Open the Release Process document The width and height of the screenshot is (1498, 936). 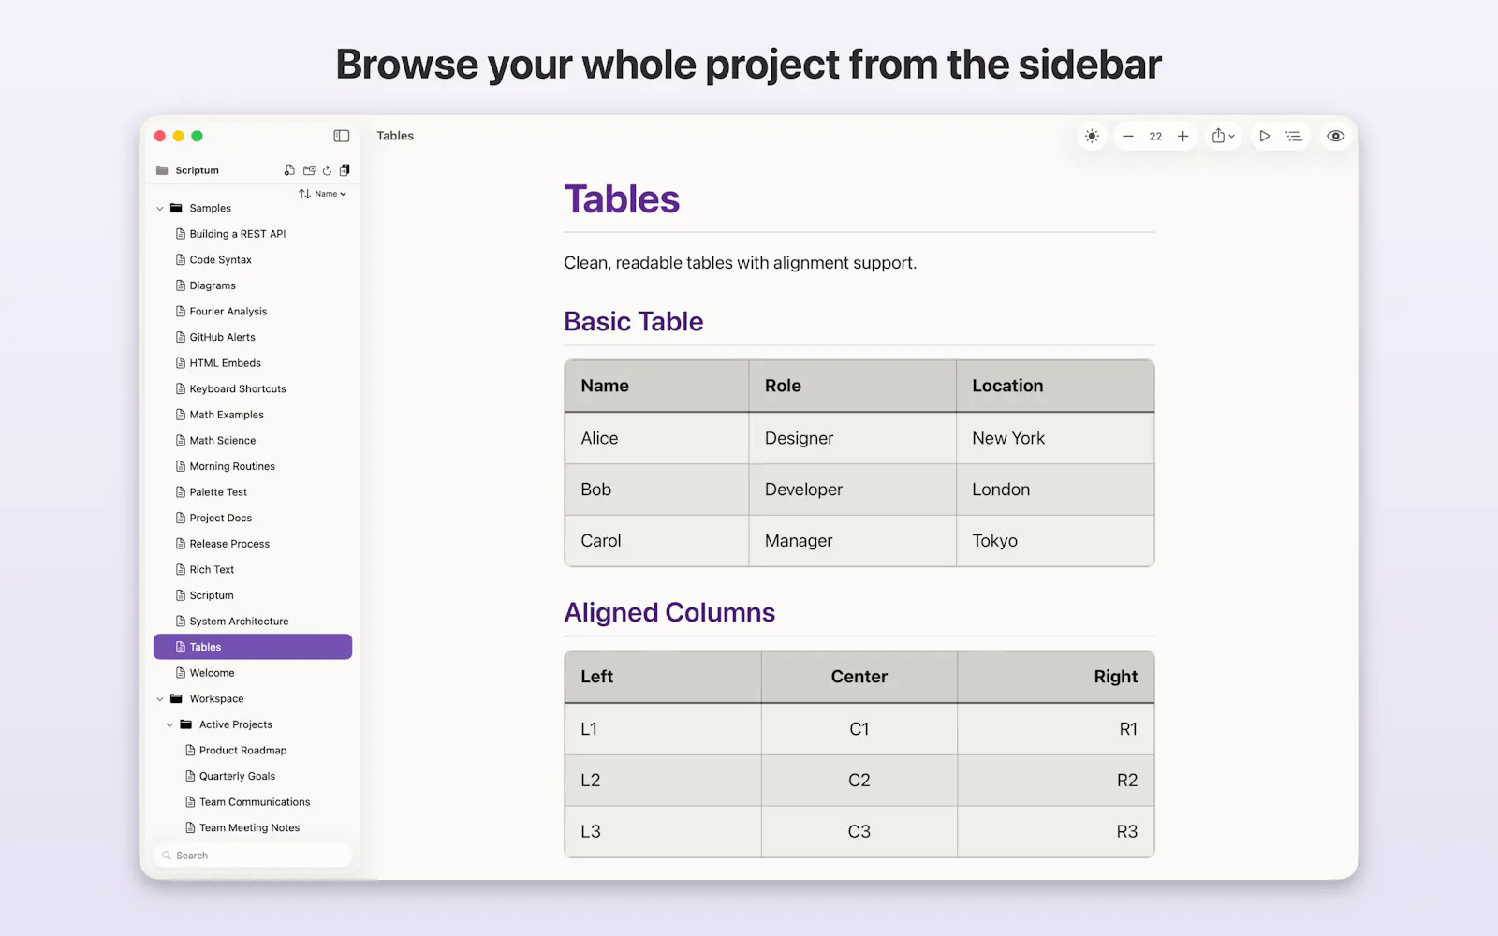point(253,544)
